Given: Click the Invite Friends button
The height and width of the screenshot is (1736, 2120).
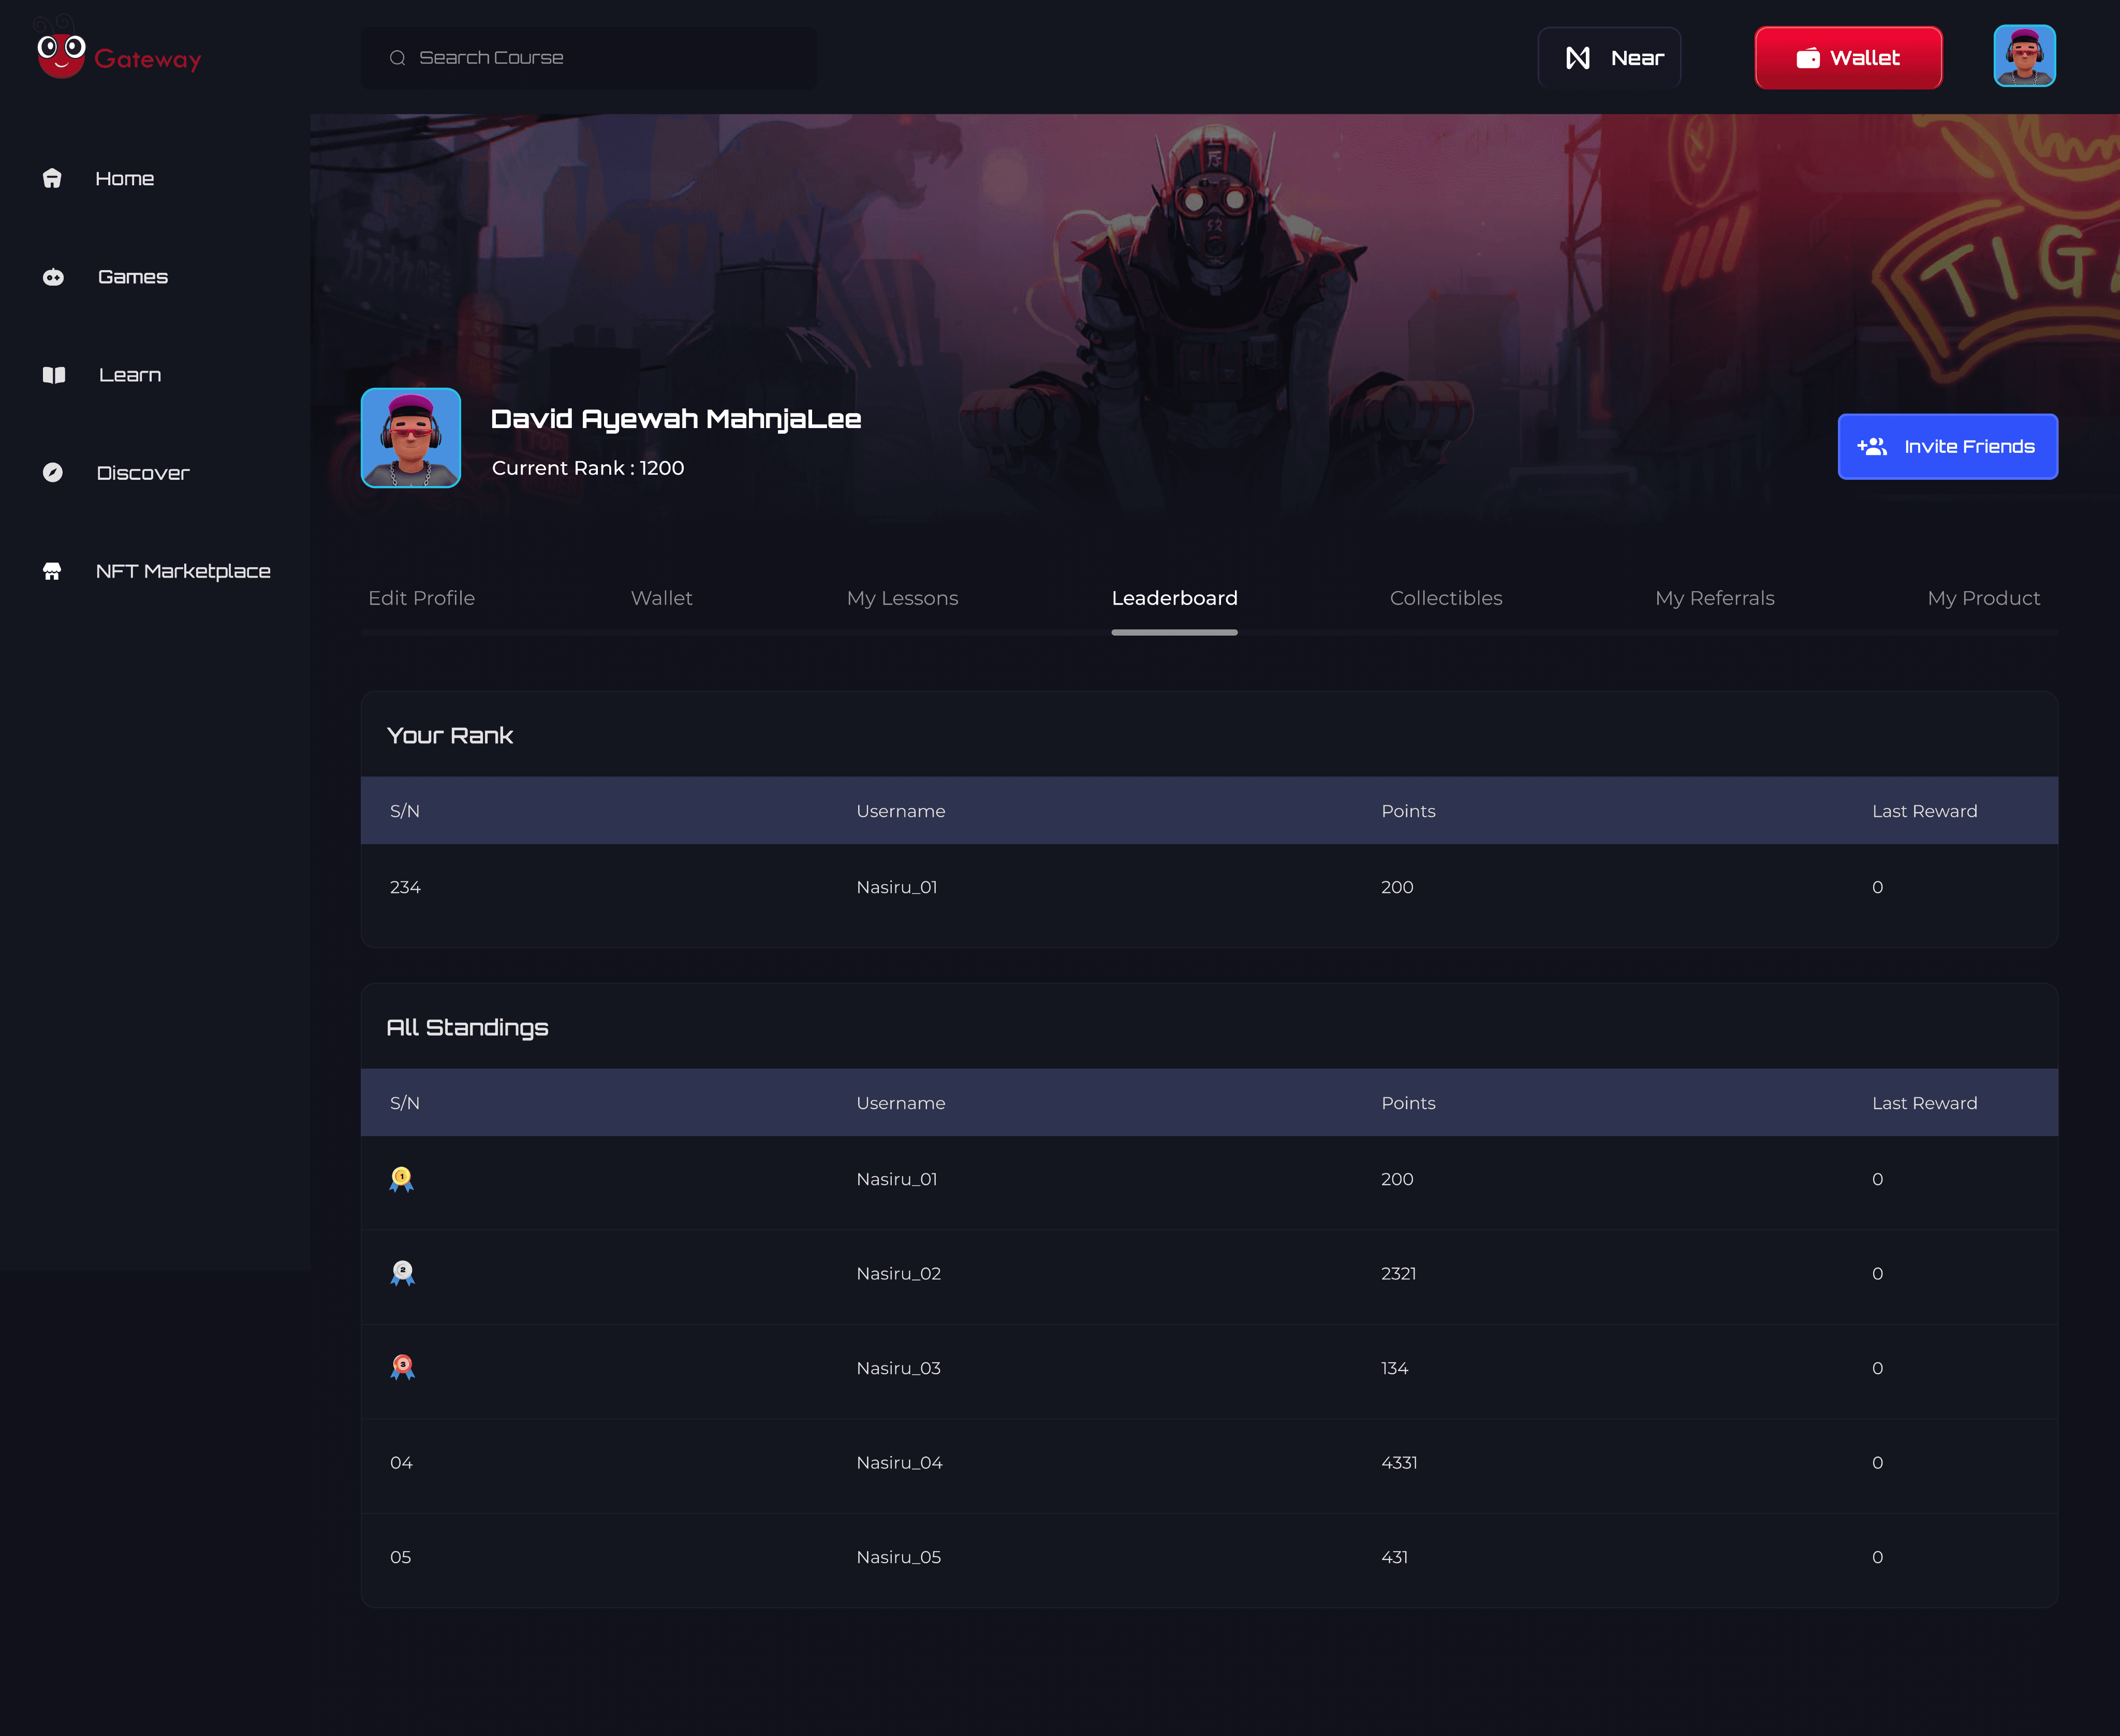Looking at the screenshot, I should click(1946, 447).
